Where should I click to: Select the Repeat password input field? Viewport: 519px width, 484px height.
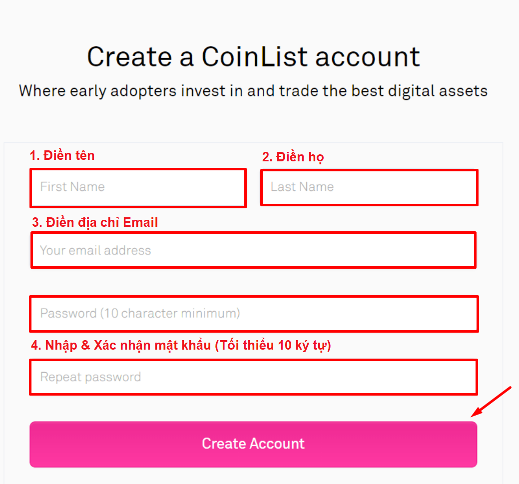253,377
